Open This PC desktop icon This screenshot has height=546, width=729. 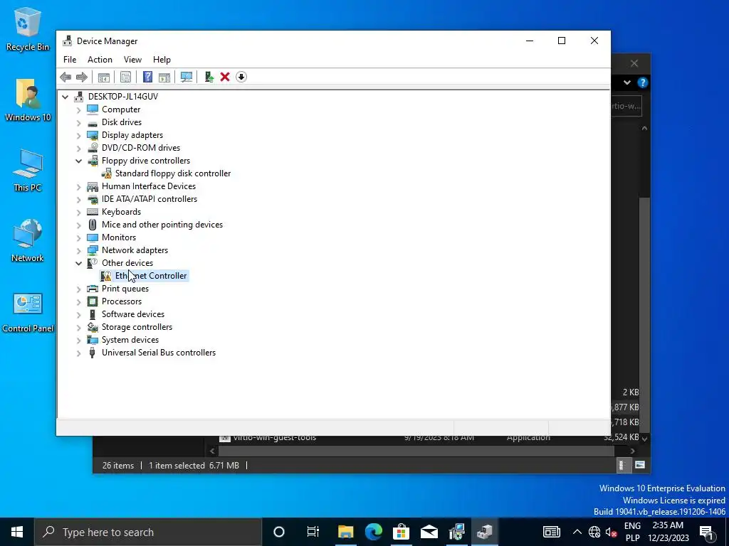coord(28,171)
